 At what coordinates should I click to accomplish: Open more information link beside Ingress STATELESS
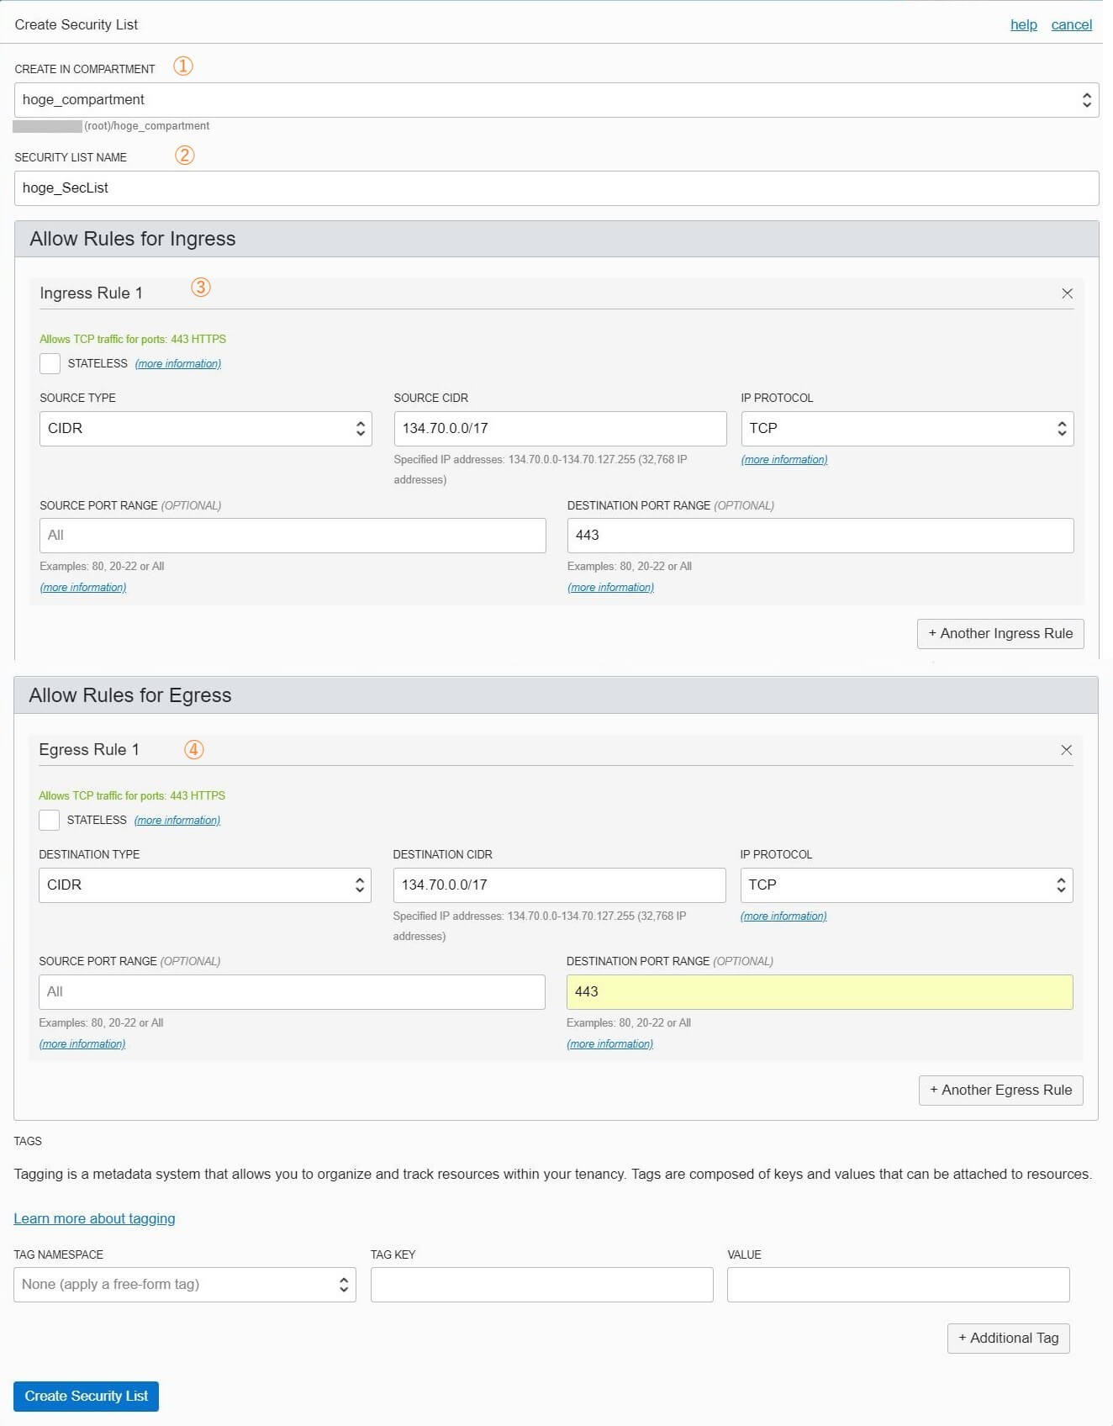click(x=178, y=364)
